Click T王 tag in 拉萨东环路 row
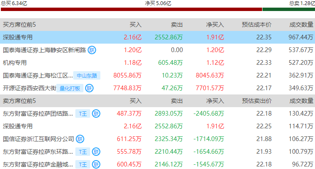This screenshot has width=315, height=169. 83,152
